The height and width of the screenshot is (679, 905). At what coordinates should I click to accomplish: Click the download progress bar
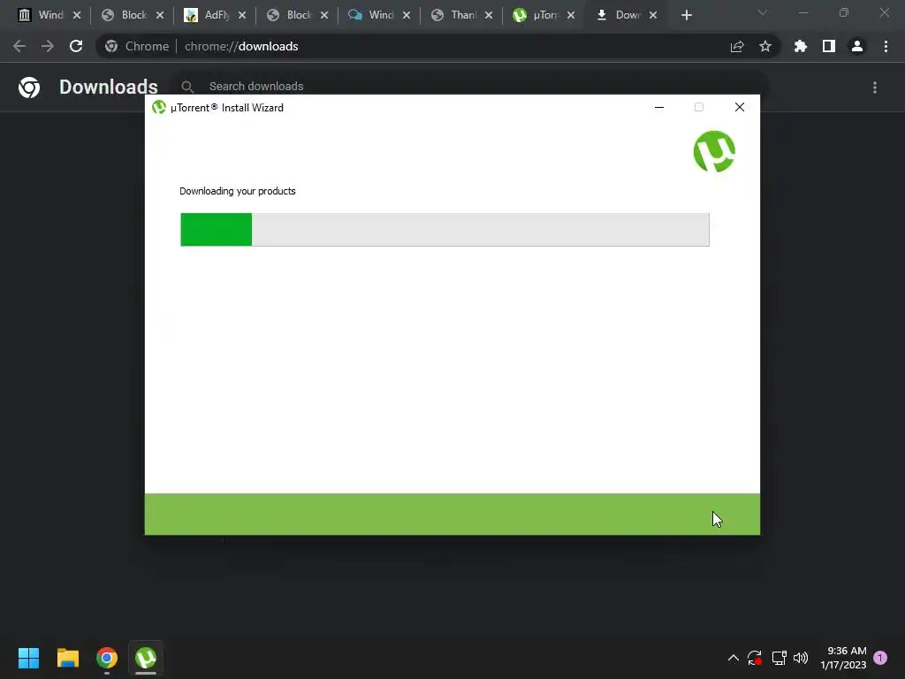445,229
